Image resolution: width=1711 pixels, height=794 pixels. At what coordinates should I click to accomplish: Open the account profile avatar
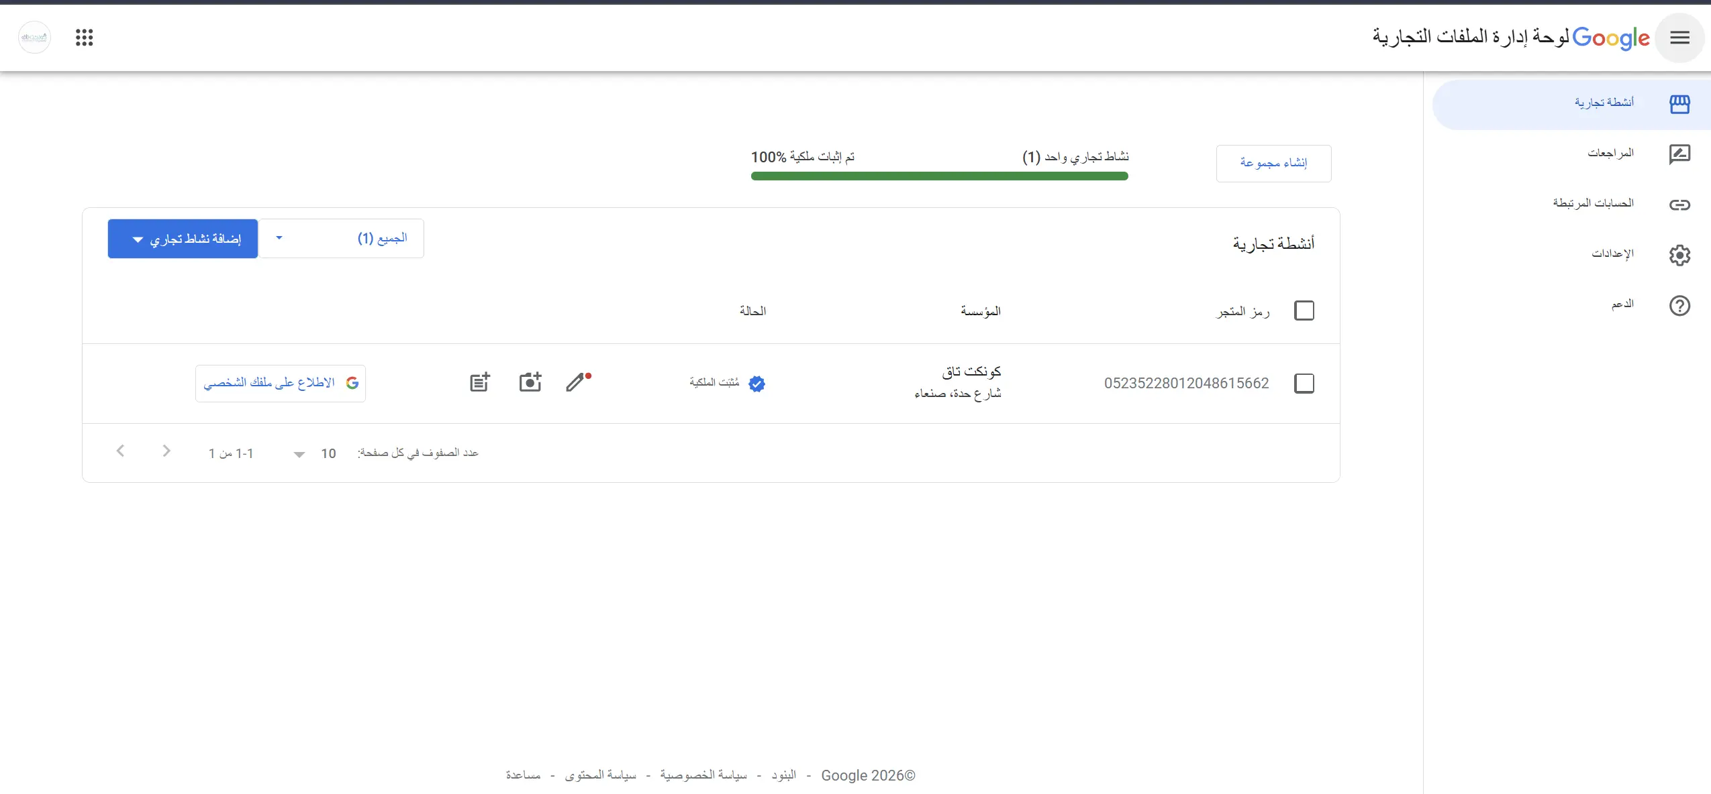(34, 38)
